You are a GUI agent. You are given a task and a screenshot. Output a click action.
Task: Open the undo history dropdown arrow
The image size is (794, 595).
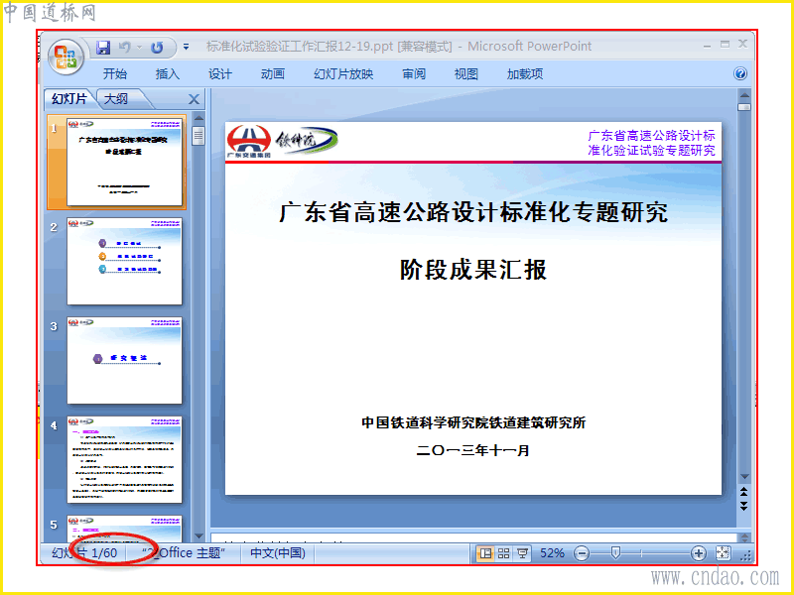tap(139, 48)
